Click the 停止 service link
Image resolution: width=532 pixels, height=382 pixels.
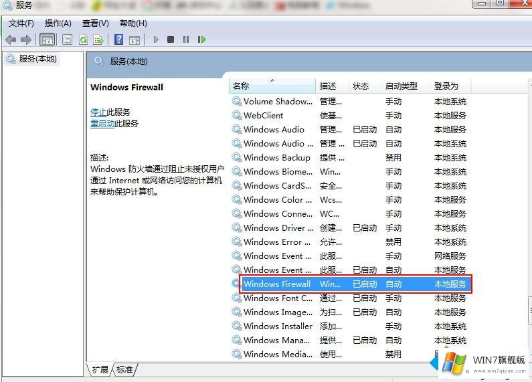(98, 112)
